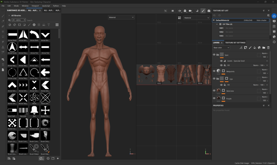277x165 pixels.
Task: Switch assets to grid view icon
Action: (57, 25)
